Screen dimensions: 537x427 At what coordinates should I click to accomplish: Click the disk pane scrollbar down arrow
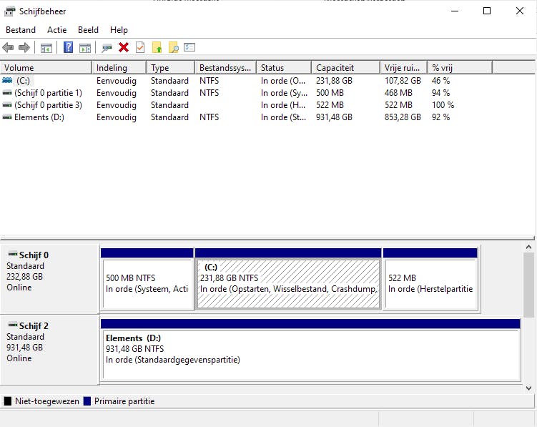coord(529,388)
